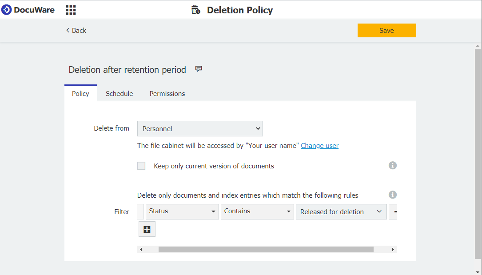Click the Change user link
Image resolution: width=482 pixels, height=275 pixels.
point(319,145)
